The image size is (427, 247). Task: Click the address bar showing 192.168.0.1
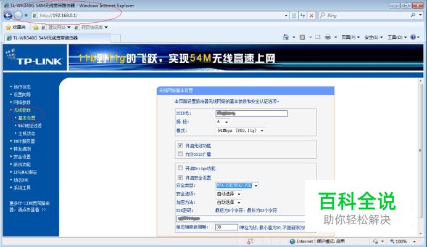[158, 15]
